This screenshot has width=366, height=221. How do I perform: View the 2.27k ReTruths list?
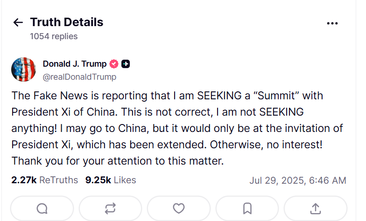[44, 180]
